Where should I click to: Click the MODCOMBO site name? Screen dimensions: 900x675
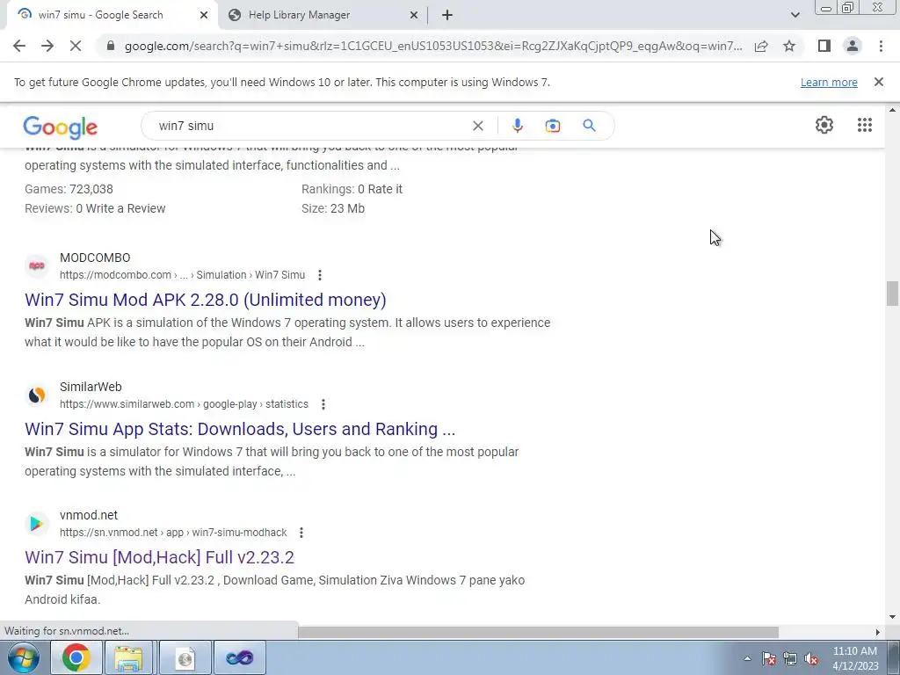tap(95, 258)
